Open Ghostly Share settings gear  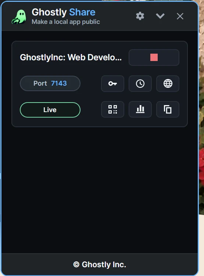(140, 16)
